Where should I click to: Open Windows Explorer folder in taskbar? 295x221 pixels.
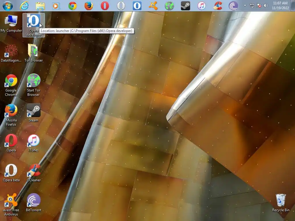40,6
